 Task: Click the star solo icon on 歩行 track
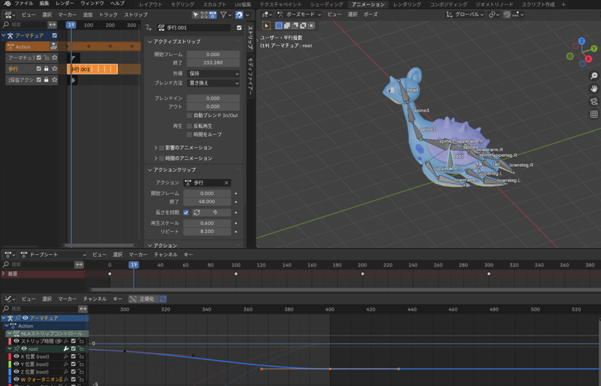click(54, 69)
